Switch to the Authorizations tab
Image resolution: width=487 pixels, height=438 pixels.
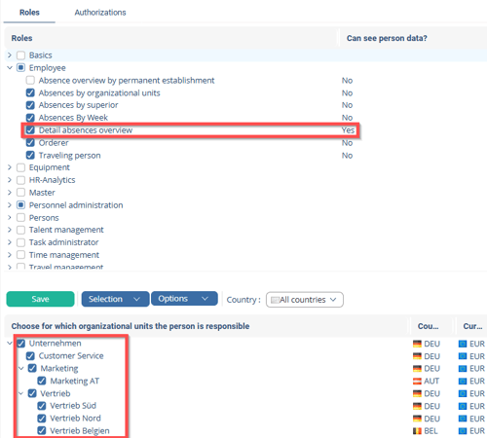coord(100,13)
